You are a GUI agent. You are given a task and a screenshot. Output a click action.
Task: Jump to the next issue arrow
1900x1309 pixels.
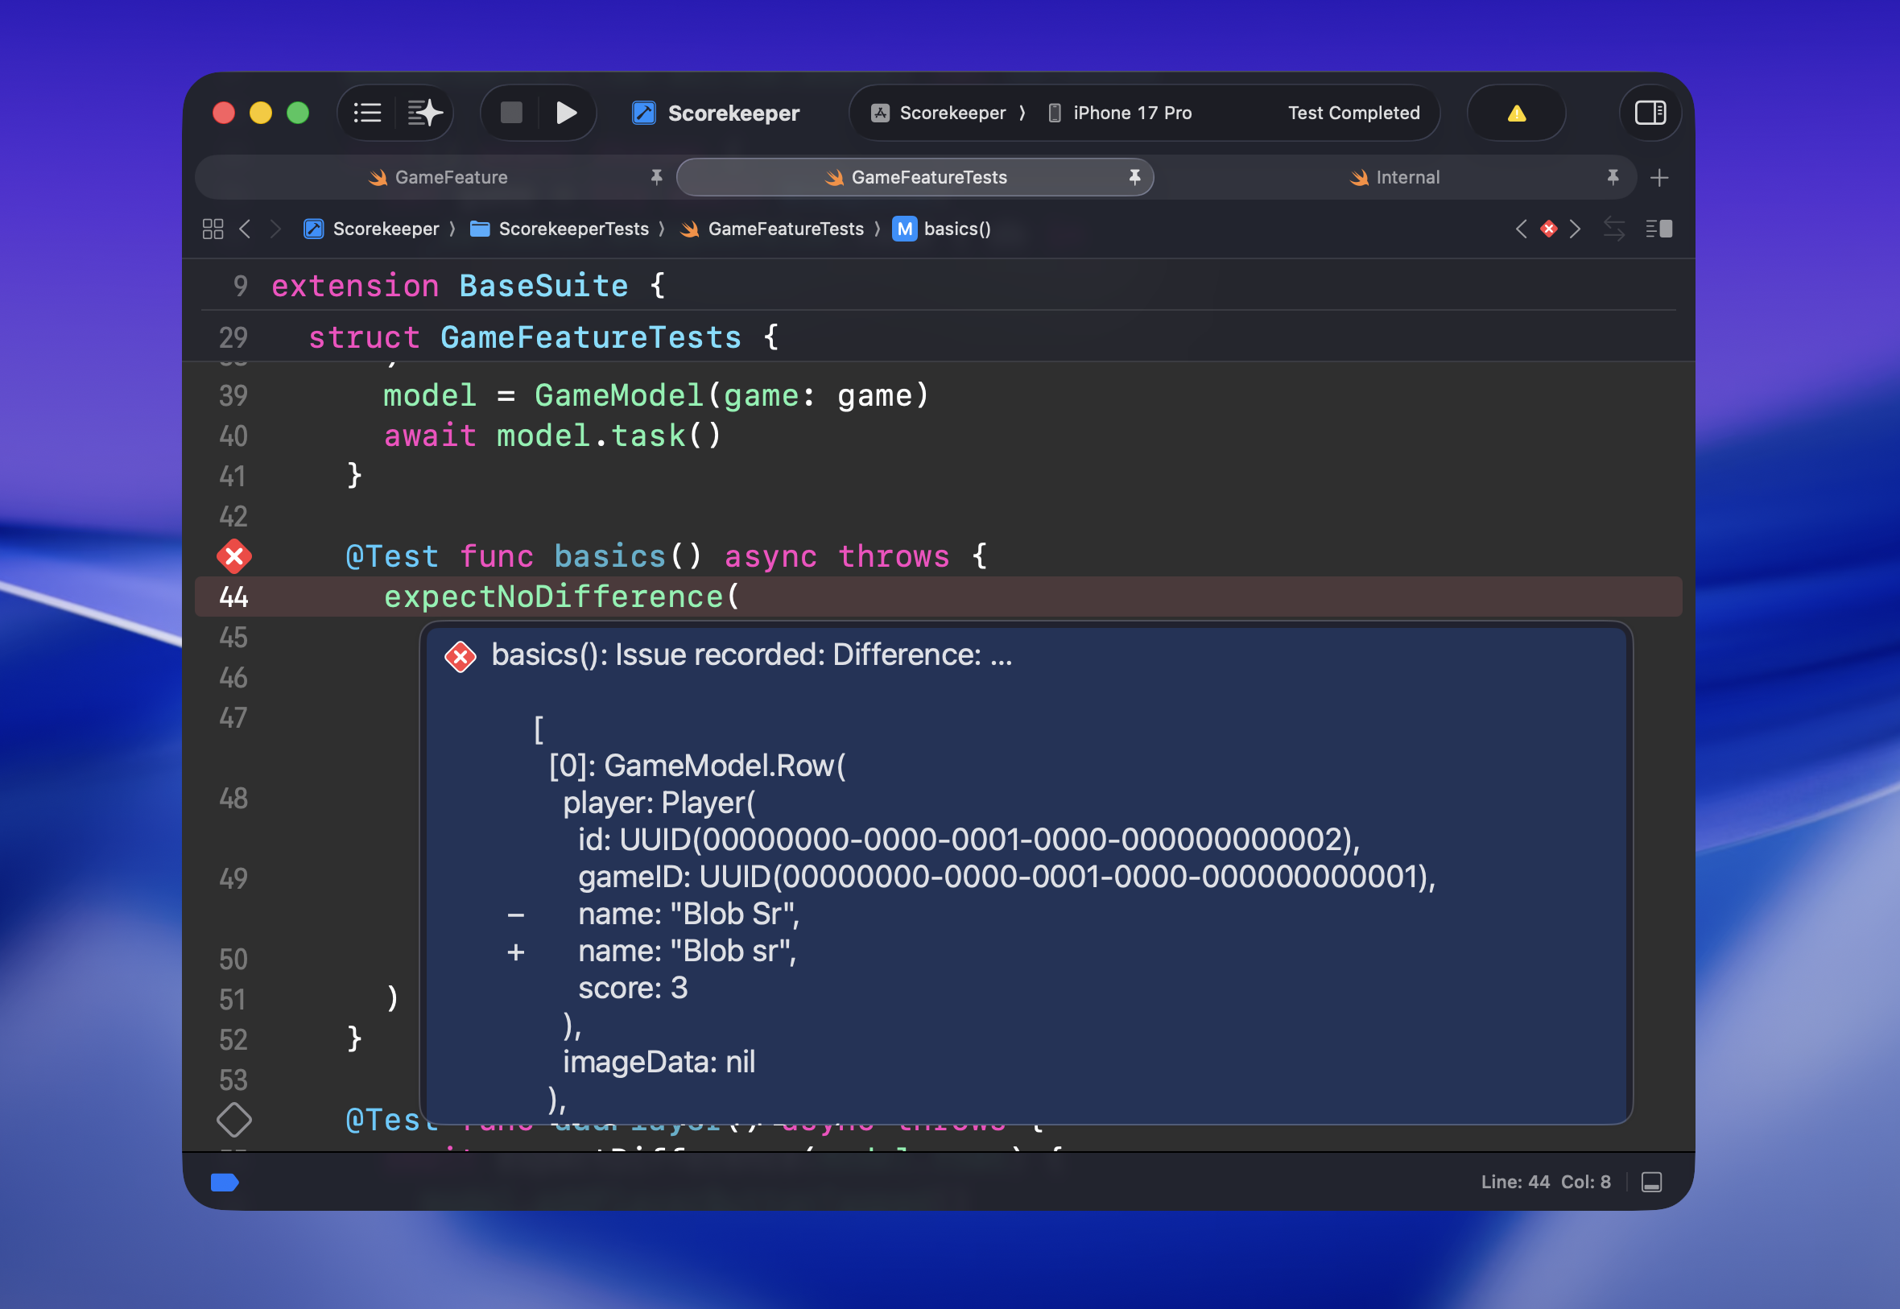tap(1575, 229)
